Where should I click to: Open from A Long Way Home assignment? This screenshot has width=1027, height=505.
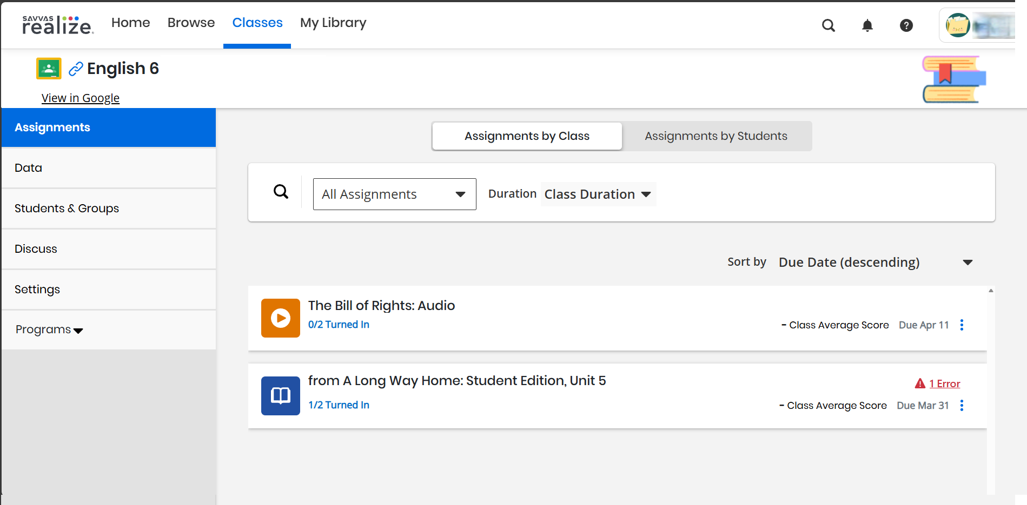pos(457,381)
